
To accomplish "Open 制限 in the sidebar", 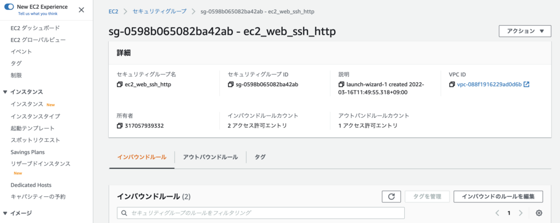I will [x=16, y=75].
